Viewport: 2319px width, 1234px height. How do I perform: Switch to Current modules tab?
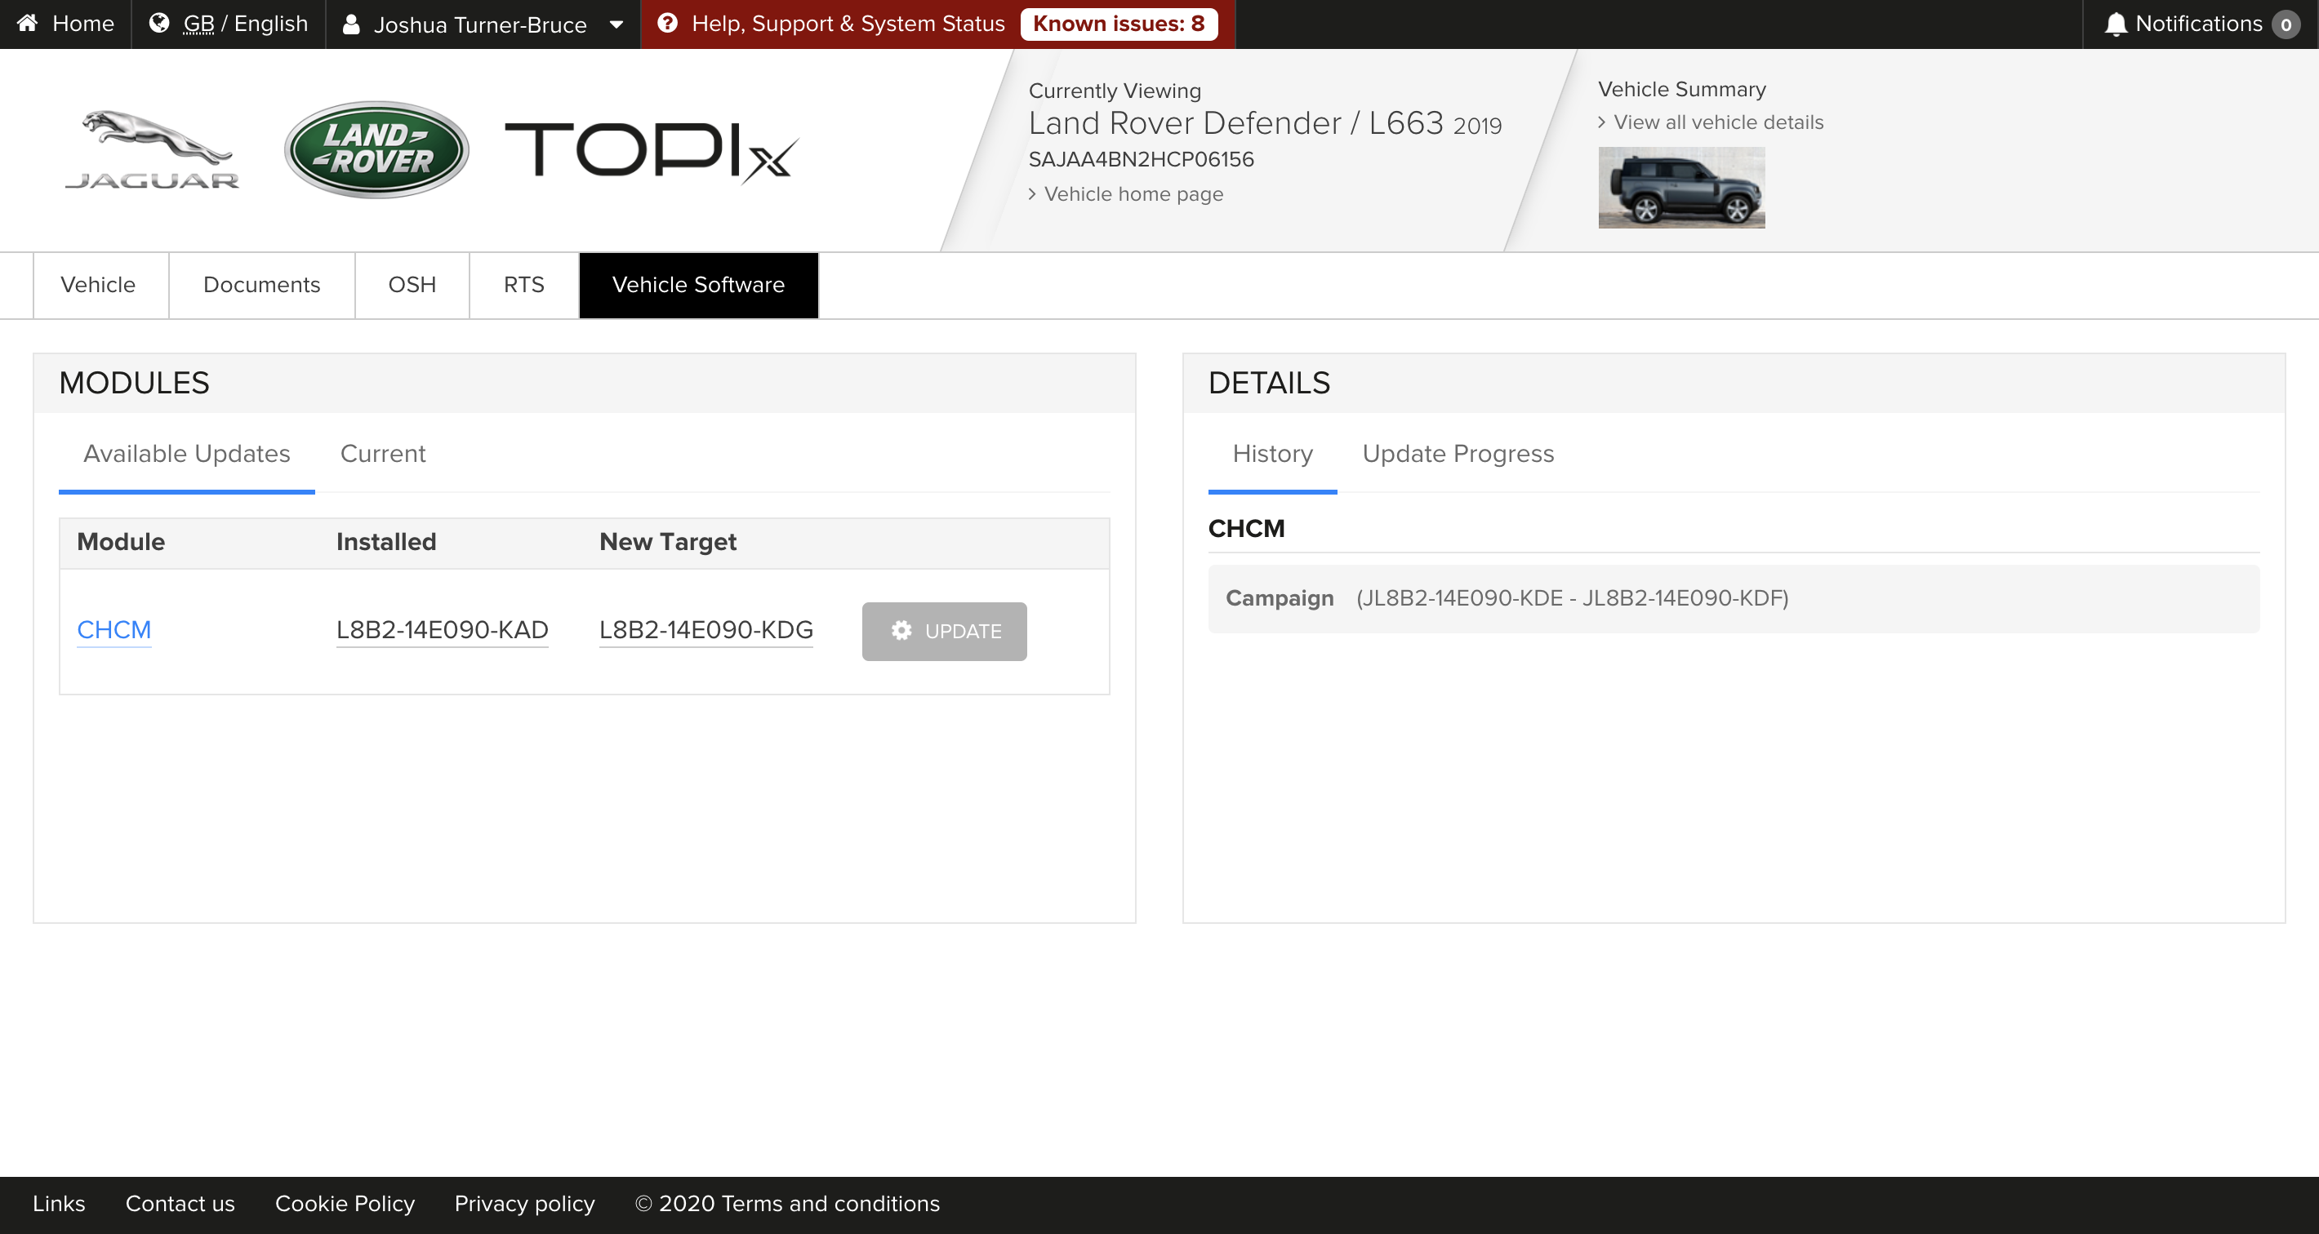[383, 455]
